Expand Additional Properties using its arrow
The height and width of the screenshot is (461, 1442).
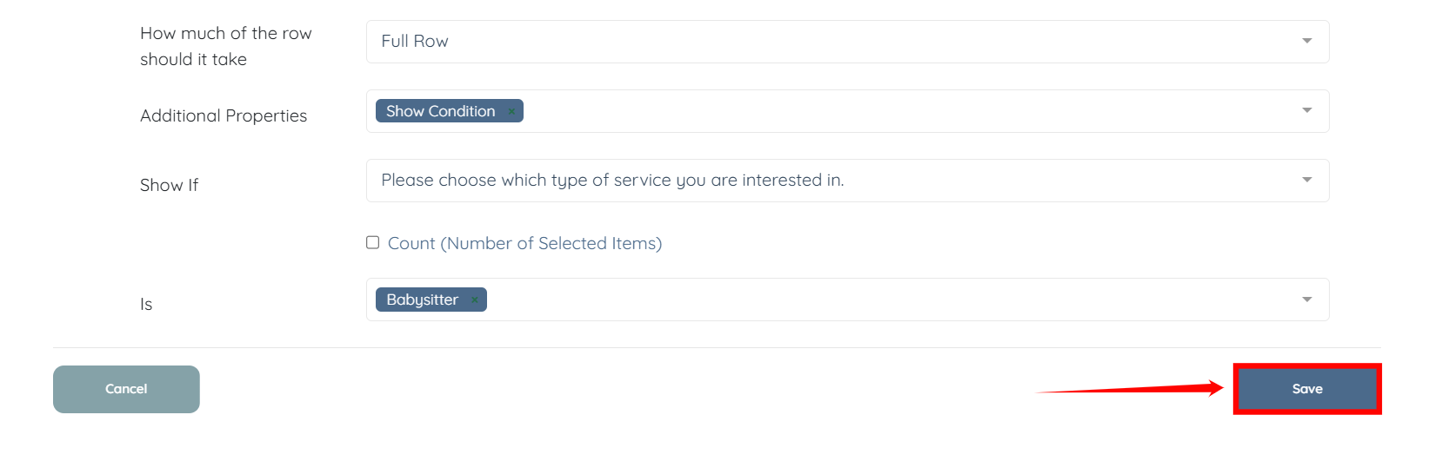click(1306, 111)
